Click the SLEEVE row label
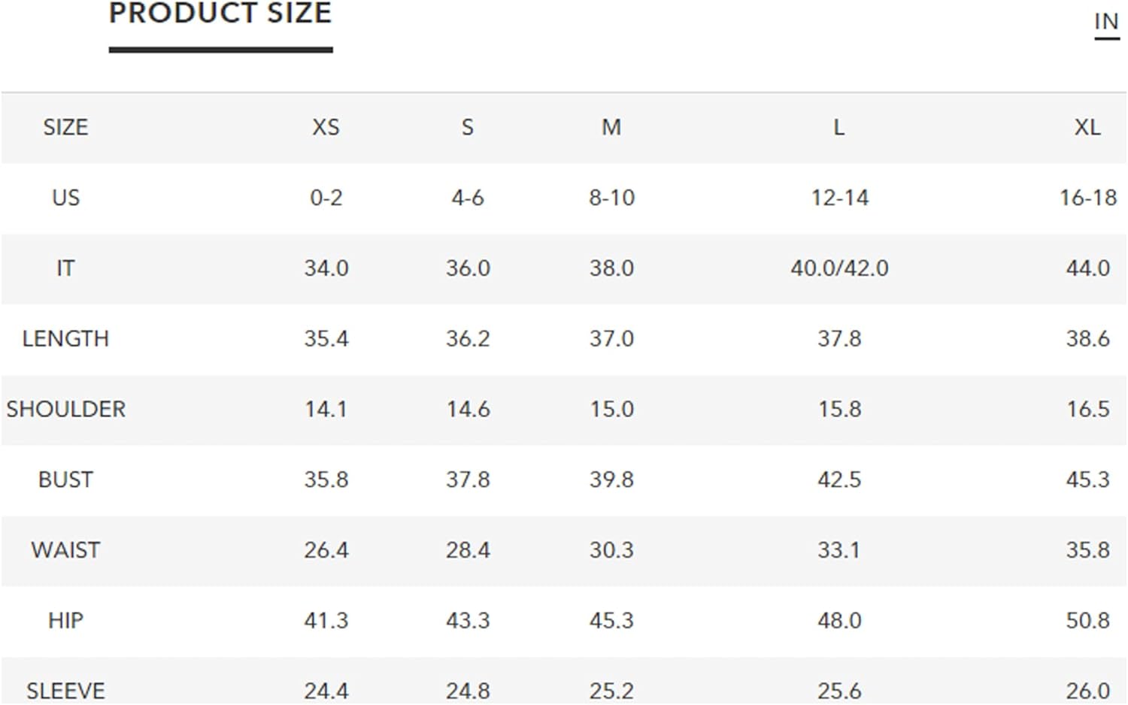Viewport: 1128px width, 705px height. 65,691
